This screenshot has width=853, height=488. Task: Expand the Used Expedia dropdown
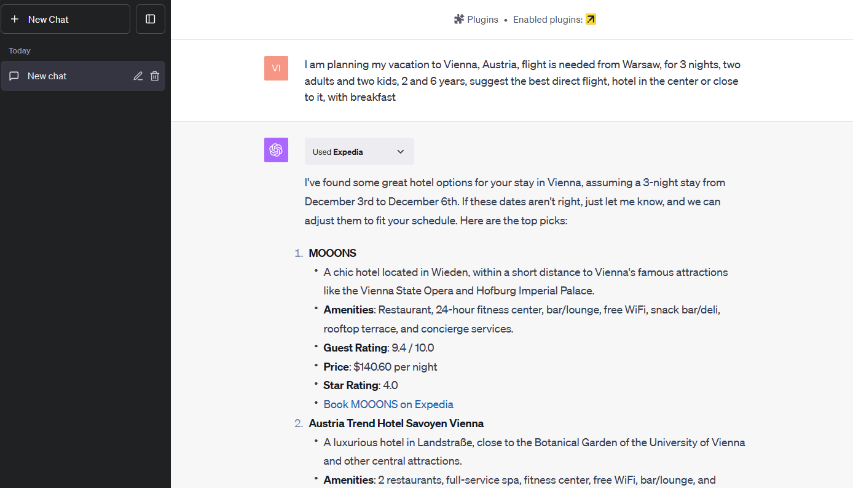click(360, 151)
